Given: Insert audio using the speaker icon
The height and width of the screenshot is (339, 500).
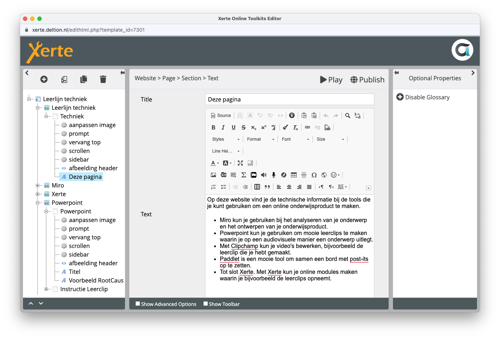Looking at the screenshot, I should pyautogui.click(x=264, y=175).
